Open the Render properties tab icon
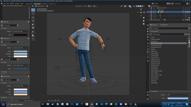 pos(148,29)
